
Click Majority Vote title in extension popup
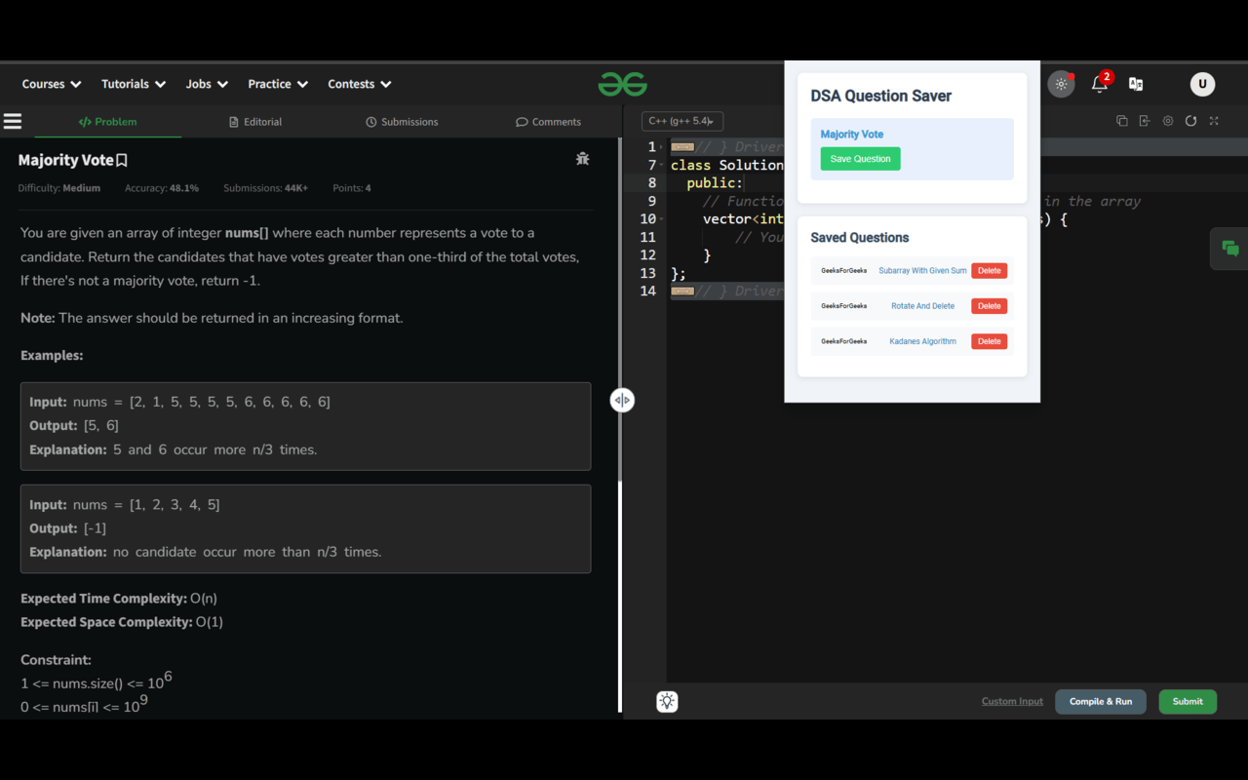[852, 135]
